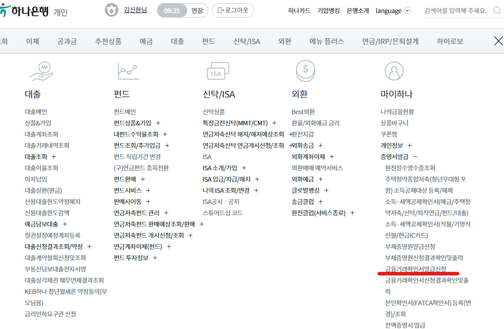The width and height of the screenshot is (504, 329).
Task: Click the search magnifier icon
Action: [497, 11]
